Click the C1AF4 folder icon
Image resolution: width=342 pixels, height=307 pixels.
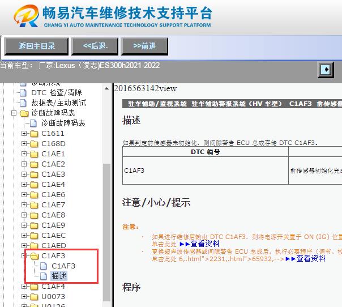(34, 287)
